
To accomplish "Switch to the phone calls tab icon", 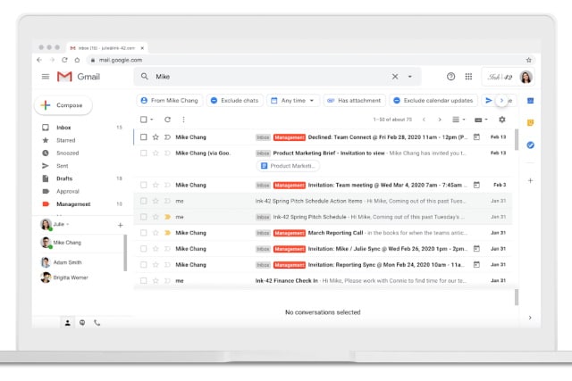I will tap(97, 322).
